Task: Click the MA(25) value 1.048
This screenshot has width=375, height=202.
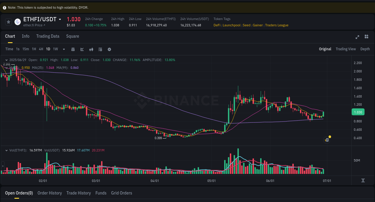Action: 50,68
